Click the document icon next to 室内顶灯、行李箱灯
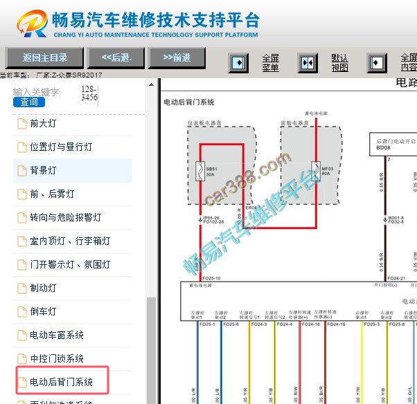Viewport: 417px width, 404px height. click(x=22, y=241)
